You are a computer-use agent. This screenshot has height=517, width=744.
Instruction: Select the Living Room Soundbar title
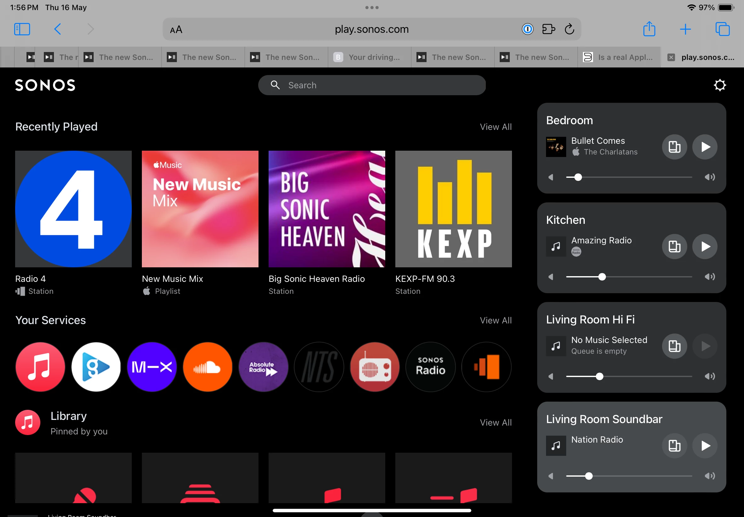coord(604,420)
